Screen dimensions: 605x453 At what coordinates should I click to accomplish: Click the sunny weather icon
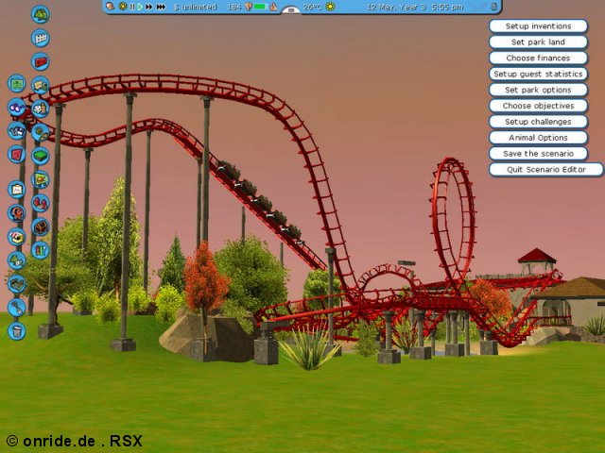pyautogui.click(x=330, y=7)
